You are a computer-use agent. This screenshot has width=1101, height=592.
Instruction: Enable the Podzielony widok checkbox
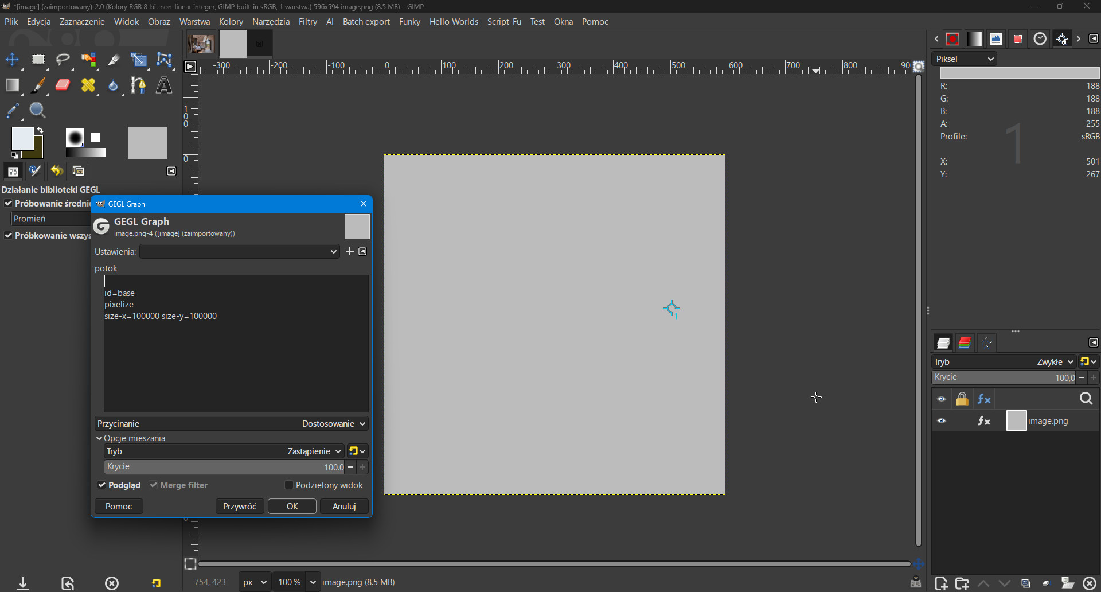tap(289, 485)
